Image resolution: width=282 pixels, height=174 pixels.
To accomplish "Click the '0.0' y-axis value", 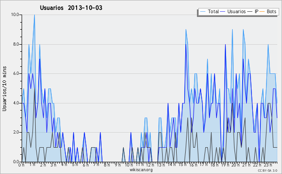I will [x=16, y=162].
